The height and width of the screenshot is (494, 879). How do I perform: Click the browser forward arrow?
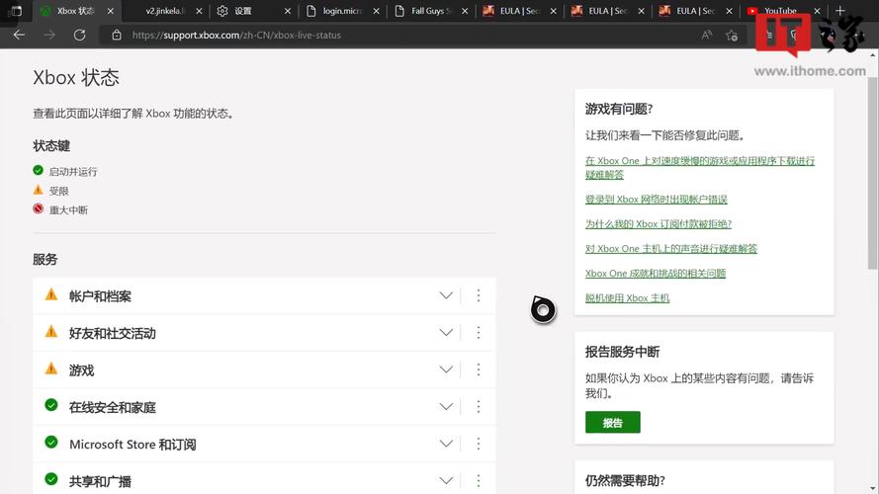[x=49, y=35]
